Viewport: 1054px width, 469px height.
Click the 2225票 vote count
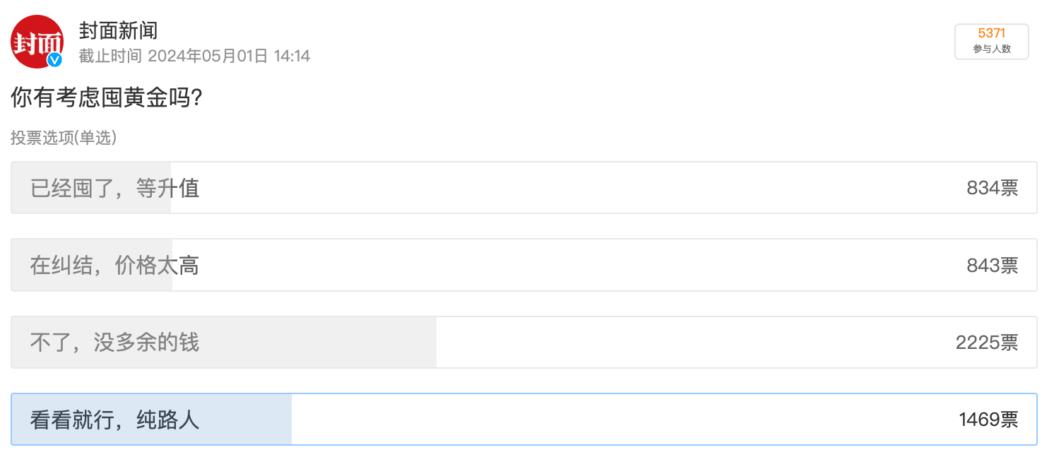coord(986,343)
